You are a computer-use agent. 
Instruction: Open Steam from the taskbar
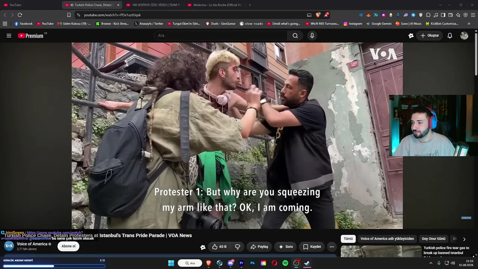pos(307,263)
